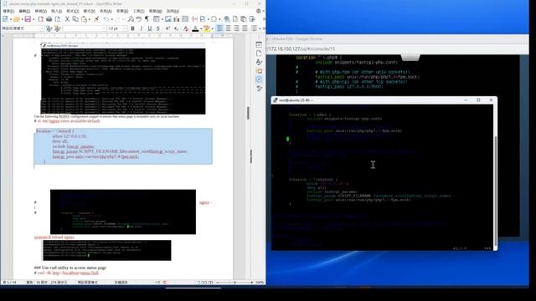Click the Insert Chart icon

pos(177,19)
